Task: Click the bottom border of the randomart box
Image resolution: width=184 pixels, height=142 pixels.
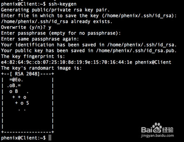Action: (x=28, y=132)
